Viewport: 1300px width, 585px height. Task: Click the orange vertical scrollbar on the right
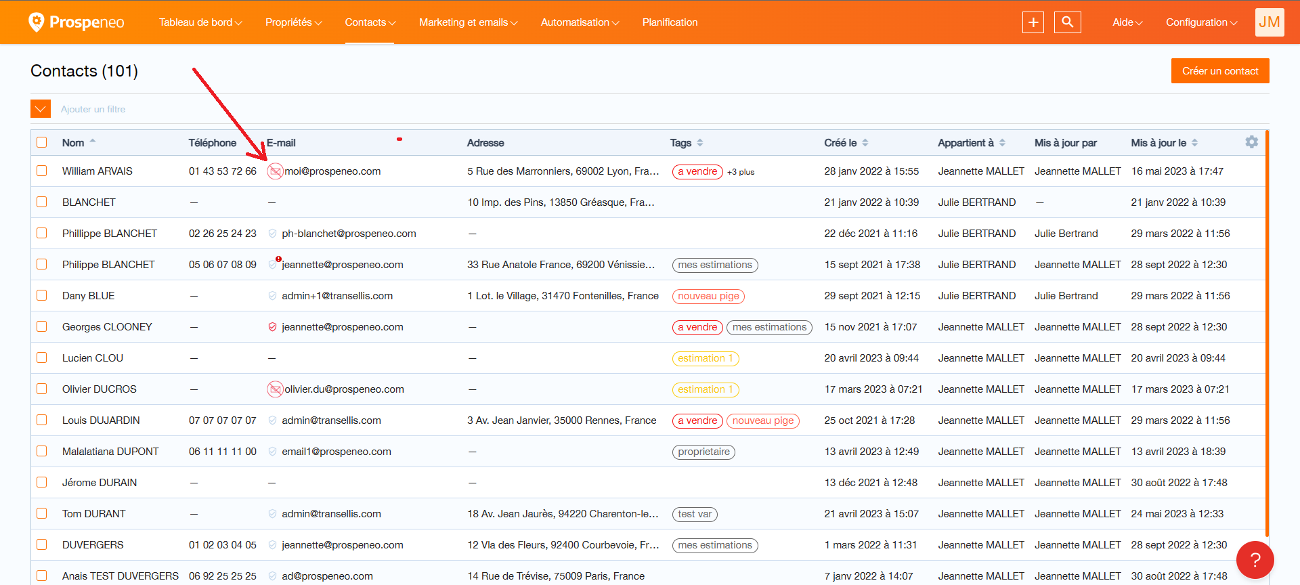point(1267,332)
